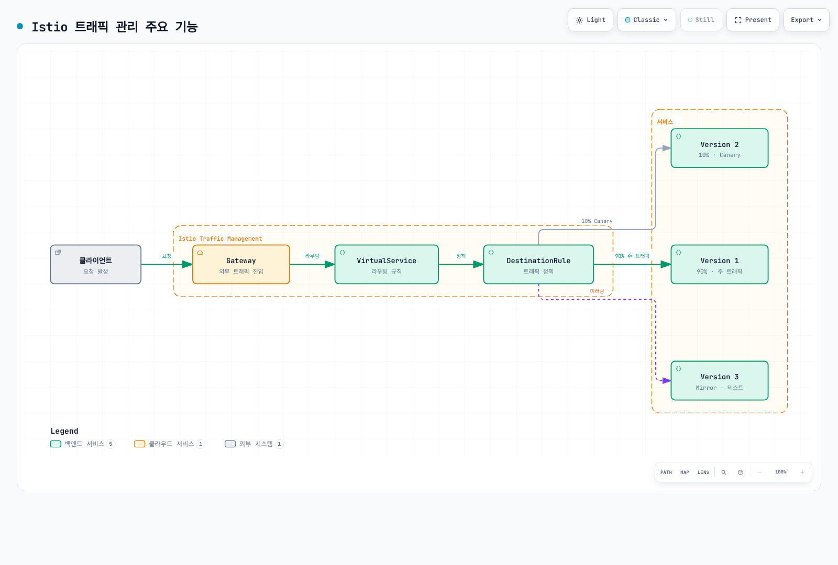Toggle 클라우드 서비스 legend filter
This screenshot has height=565, width=838.
coord(170,444)
